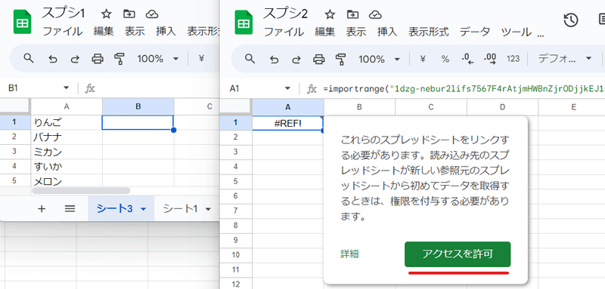Screen dimensions: 605x289
Task: Print the スプシ1 spreadsheet
Action: click(x=98, y=59)
